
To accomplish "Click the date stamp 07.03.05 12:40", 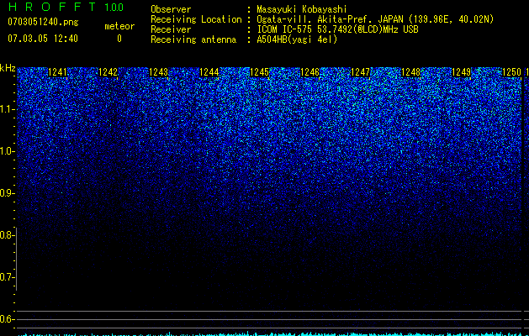I will pyautogui.click(x=43, y=39).
